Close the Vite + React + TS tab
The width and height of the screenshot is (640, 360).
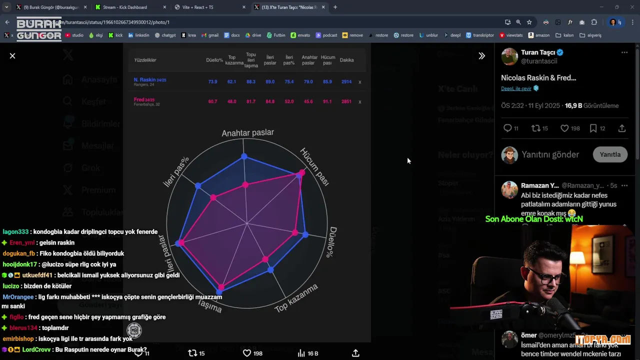243,7
